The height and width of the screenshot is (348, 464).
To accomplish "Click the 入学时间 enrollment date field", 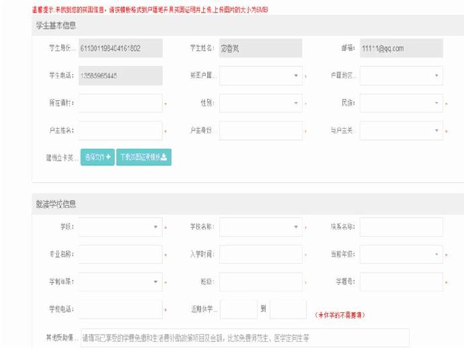I will click(x=260, y=254).
